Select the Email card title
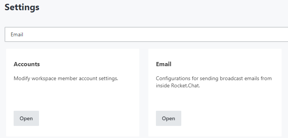 click(163, 64)
